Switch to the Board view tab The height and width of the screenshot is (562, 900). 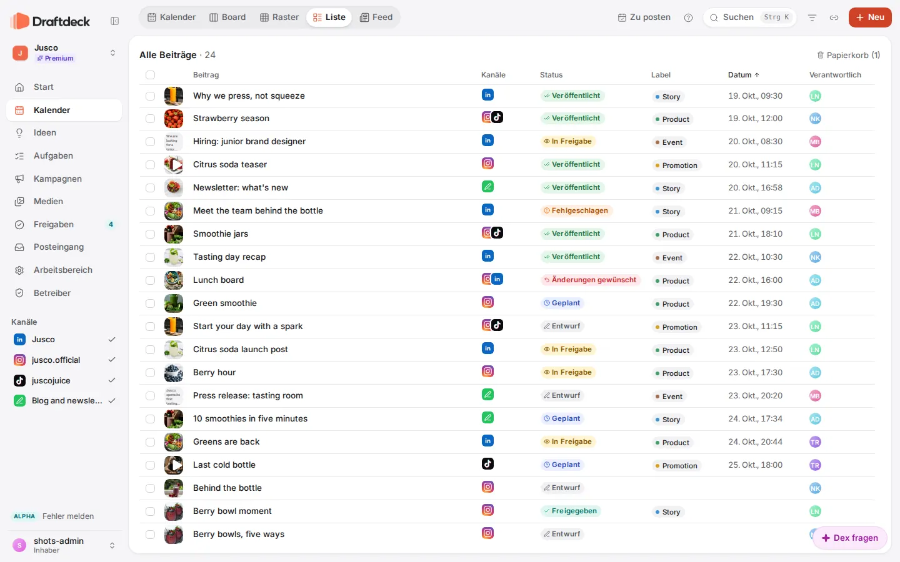[x=227, y=17]
